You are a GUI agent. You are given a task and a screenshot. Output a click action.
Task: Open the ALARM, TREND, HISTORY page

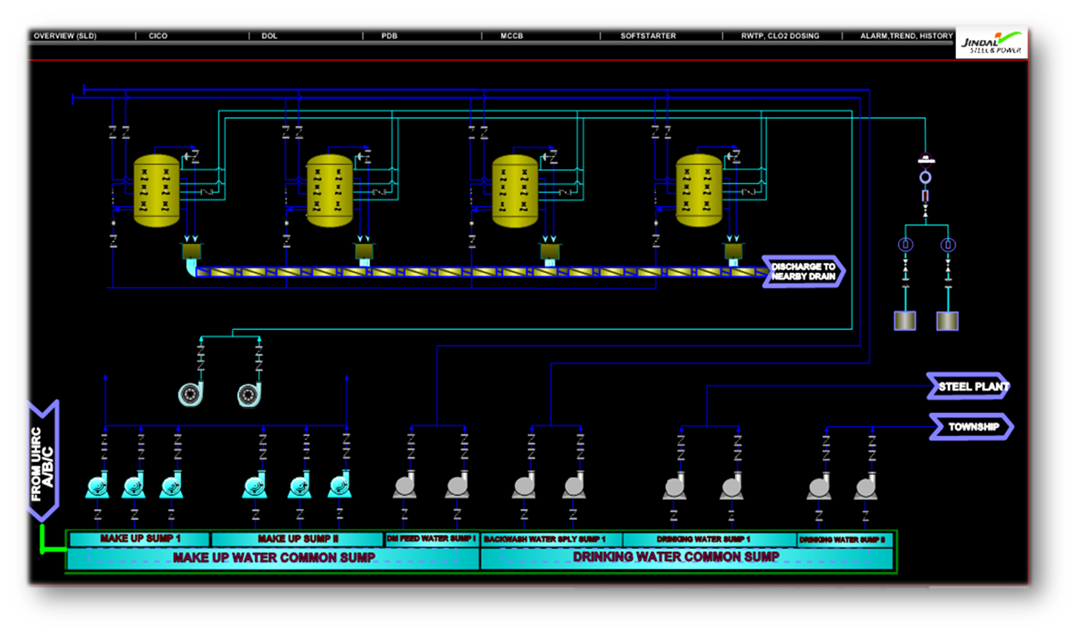coord(906,36)
